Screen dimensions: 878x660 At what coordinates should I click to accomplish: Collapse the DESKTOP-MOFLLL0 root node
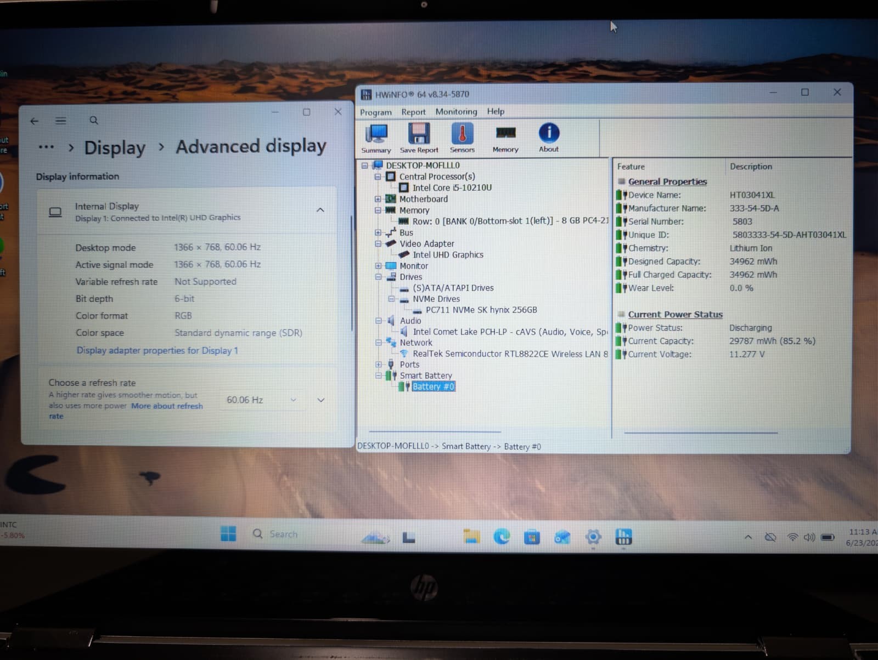coord(365,166)
